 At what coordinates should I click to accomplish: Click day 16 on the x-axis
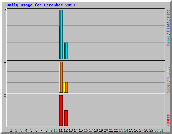86,130
